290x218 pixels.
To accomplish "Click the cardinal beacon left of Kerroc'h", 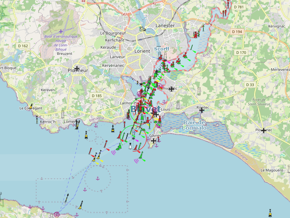I will [x=37, y=120].
